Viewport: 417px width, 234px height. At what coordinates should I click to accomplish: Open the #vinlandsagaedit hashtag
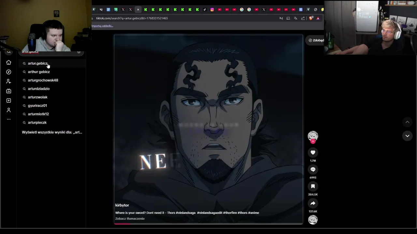(x=210, y=213)
